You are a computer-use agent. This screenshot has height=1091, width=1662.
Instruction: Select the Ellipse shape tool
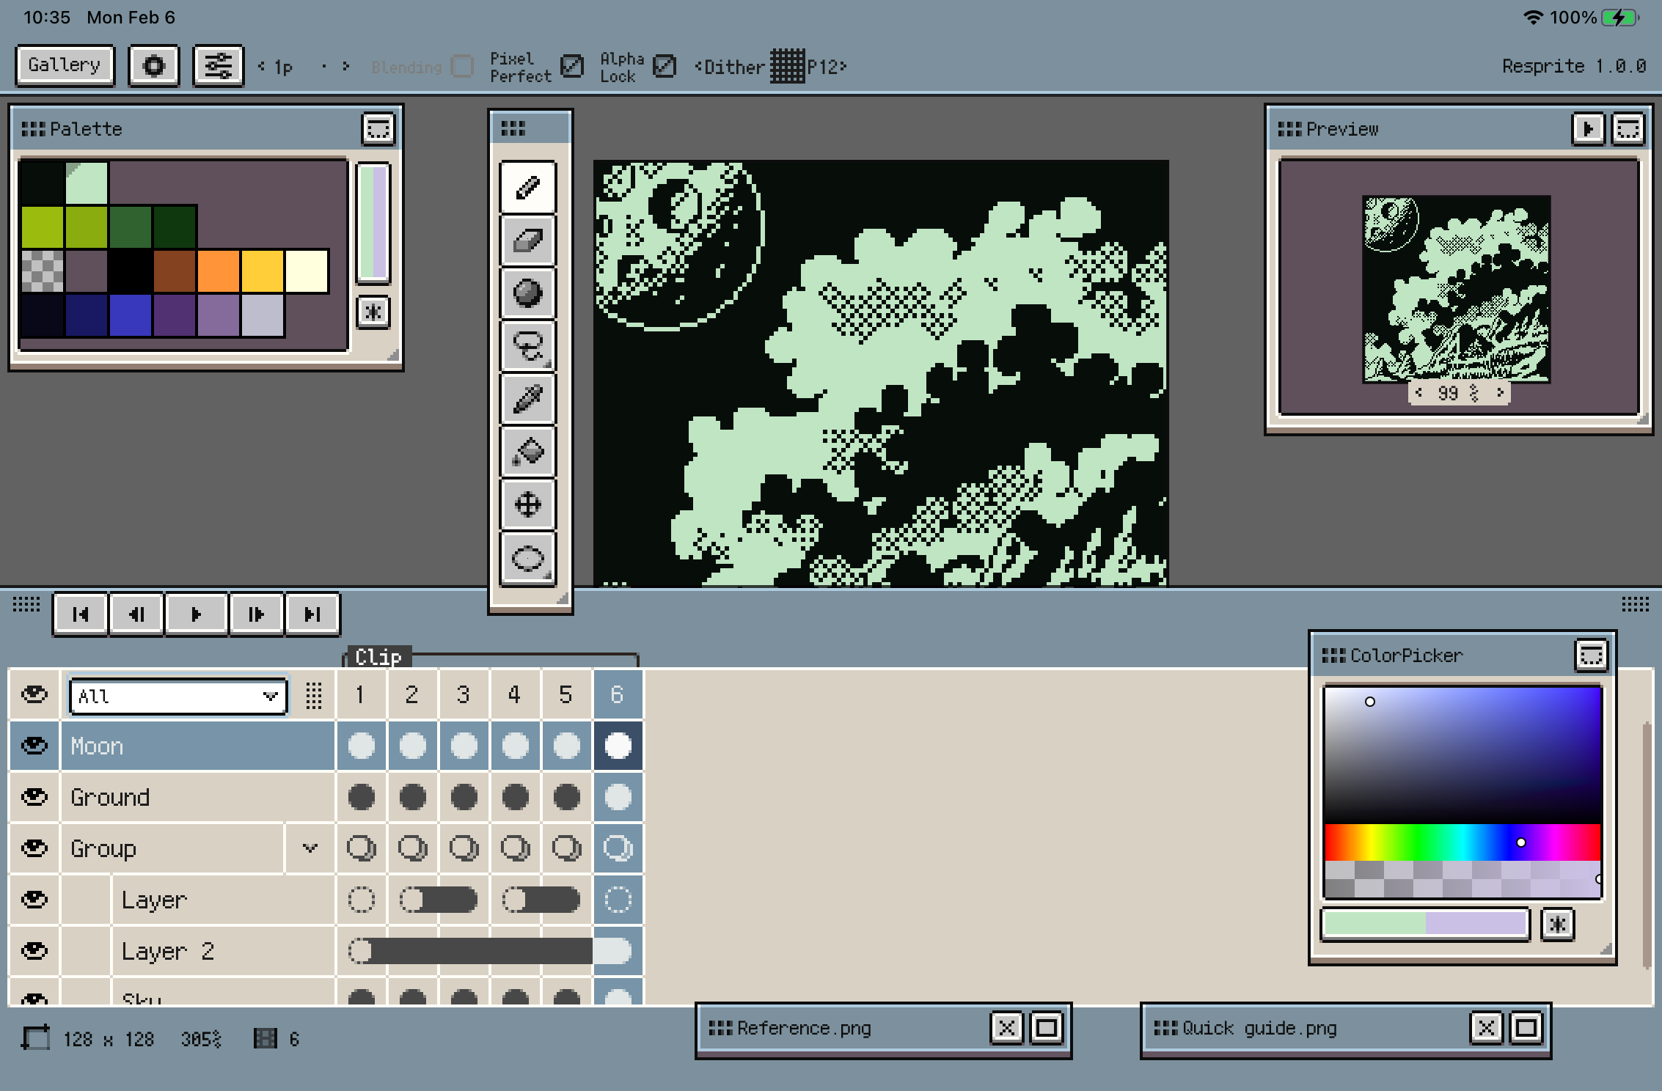[527, 558]
